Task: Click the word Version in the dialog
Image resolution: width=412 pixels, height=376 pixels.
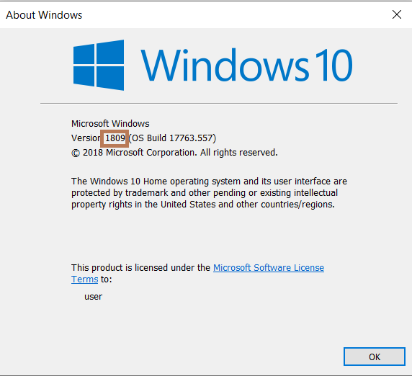Action: [x=86, y=138]
